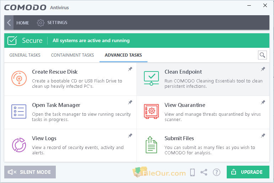
Task: Open the Clean Endpoint title
Action: coord(183,72)
